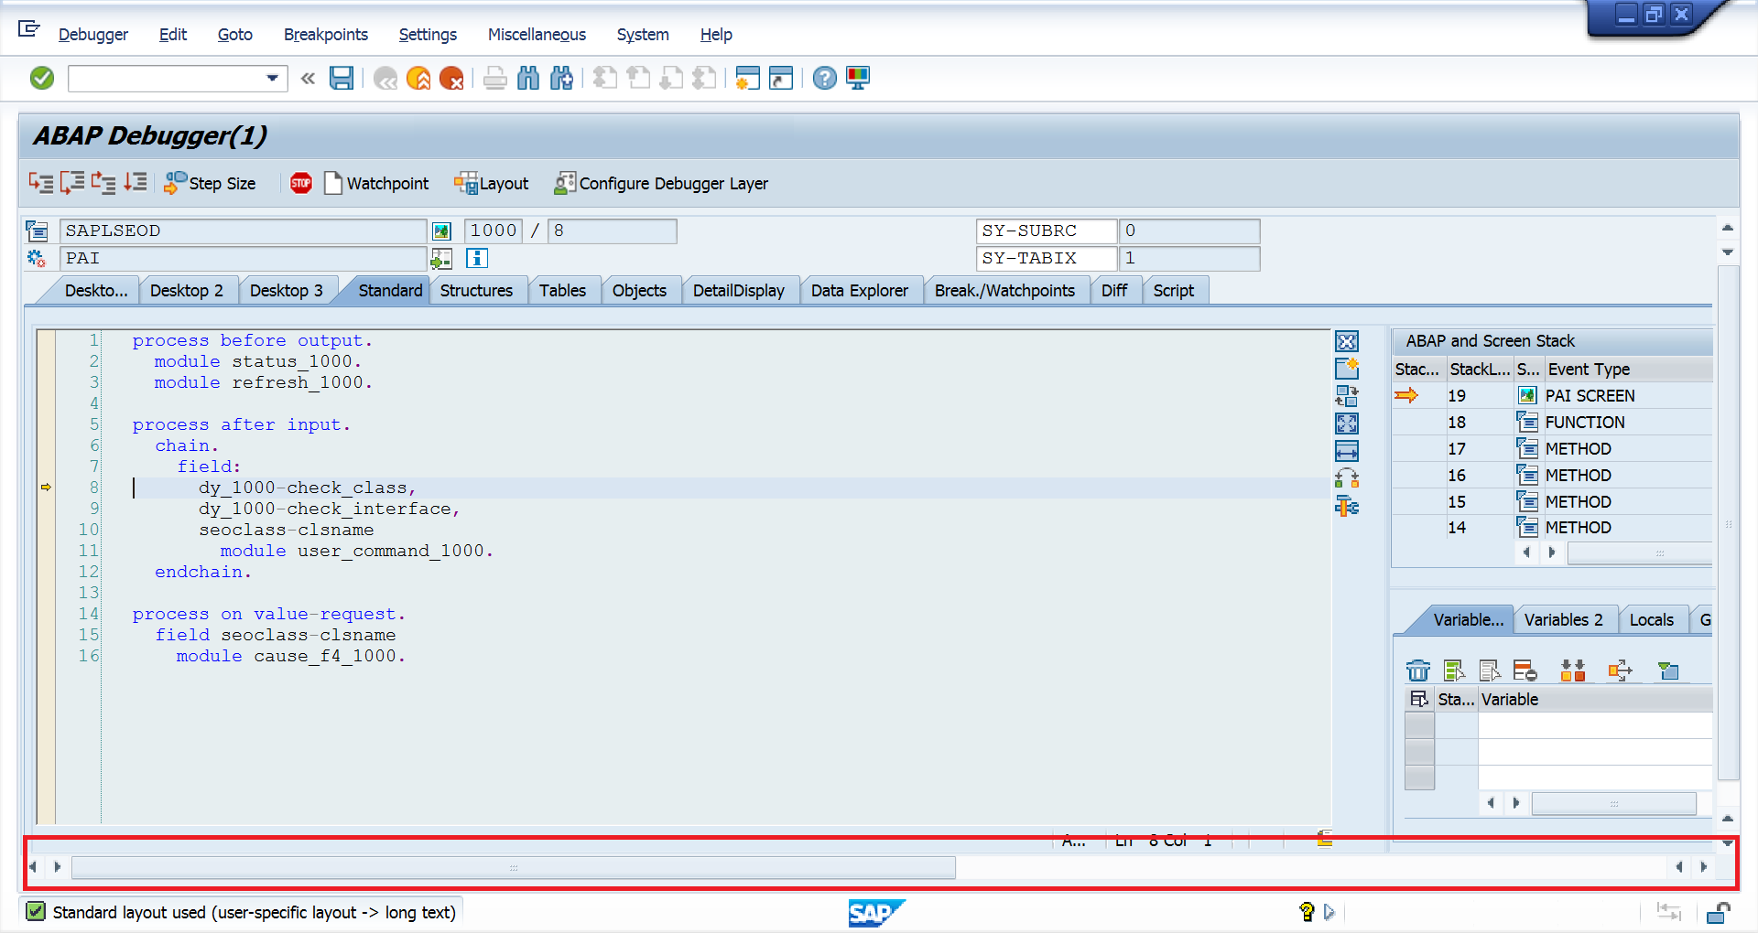Click the filter icon in the Variables toolbar
The width and height of the screenshot is (1758, 933).
(1668, 670)
